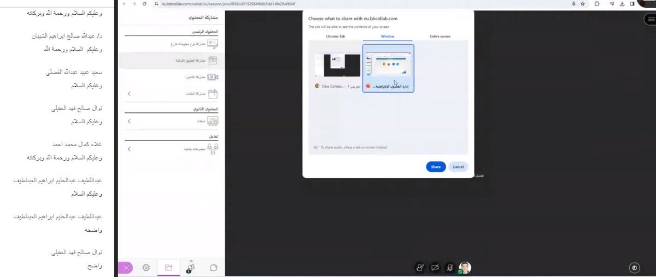The image size is (656, 277).
Task: Expand the share files chevron
Action: point(130,94)
